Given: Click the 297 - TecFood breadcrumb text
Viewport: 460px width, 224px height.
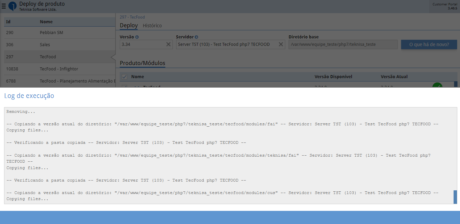Looking at the screenshot, I should pos(132,17).
